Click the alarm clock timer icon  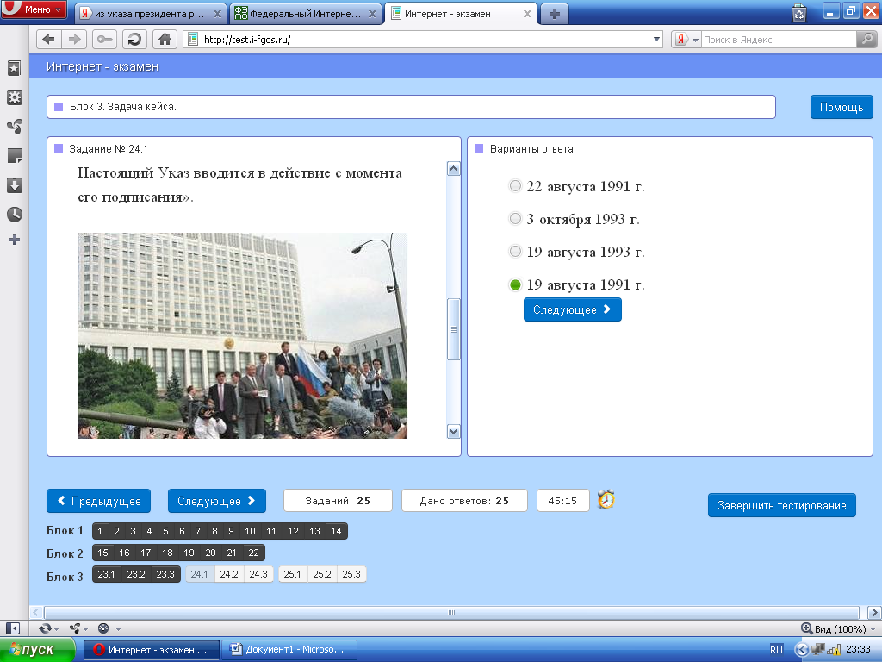click(606, 499)
